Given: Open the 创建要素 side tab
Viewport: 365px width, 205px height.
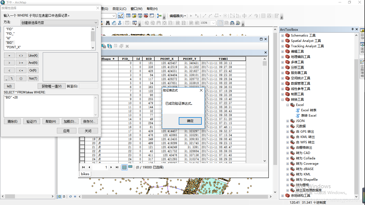Looking at the screenshot, I should pyautogui.click(x=362, y=68).
